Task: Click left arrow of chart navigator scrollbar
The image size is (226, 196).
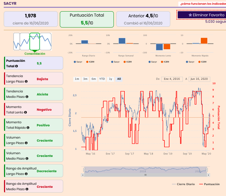Action: click(x=83, y=175)
